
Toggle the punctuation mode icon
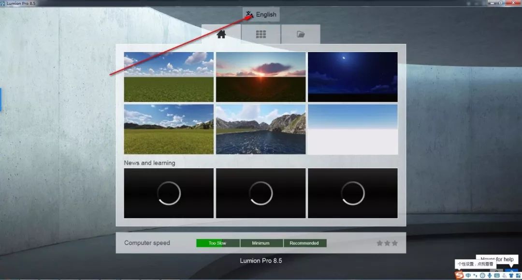pos(475,276)
